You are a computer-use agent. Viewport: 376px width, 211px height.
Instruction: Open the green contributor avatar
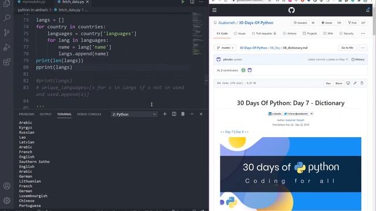243,70
